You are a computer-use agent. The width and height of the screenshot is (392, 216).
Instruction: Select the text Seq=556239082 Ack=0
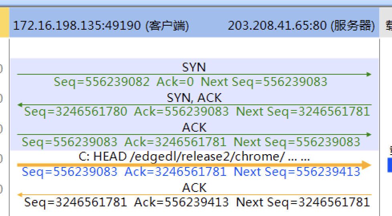click(x=124, y=82)
